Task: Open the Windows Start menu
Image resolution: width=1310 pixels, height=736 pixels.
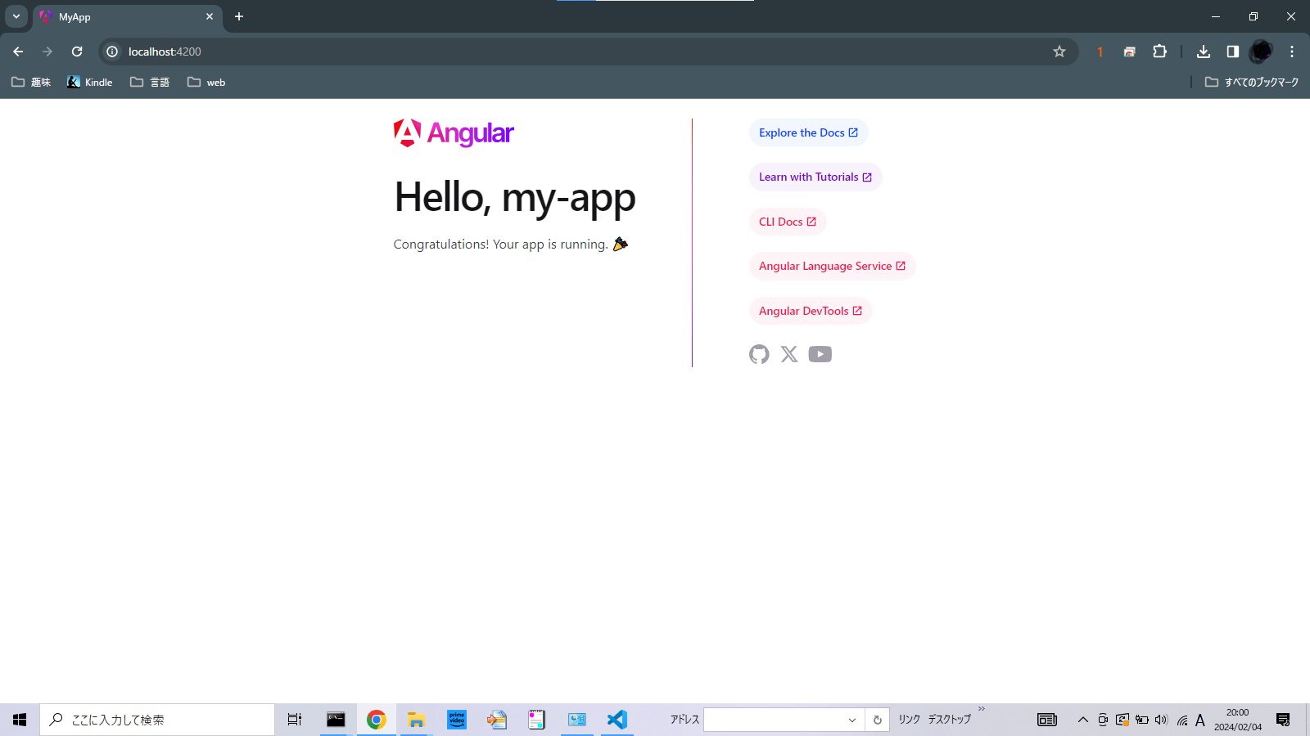Action: pyautogui.click(x=20, y=720)
